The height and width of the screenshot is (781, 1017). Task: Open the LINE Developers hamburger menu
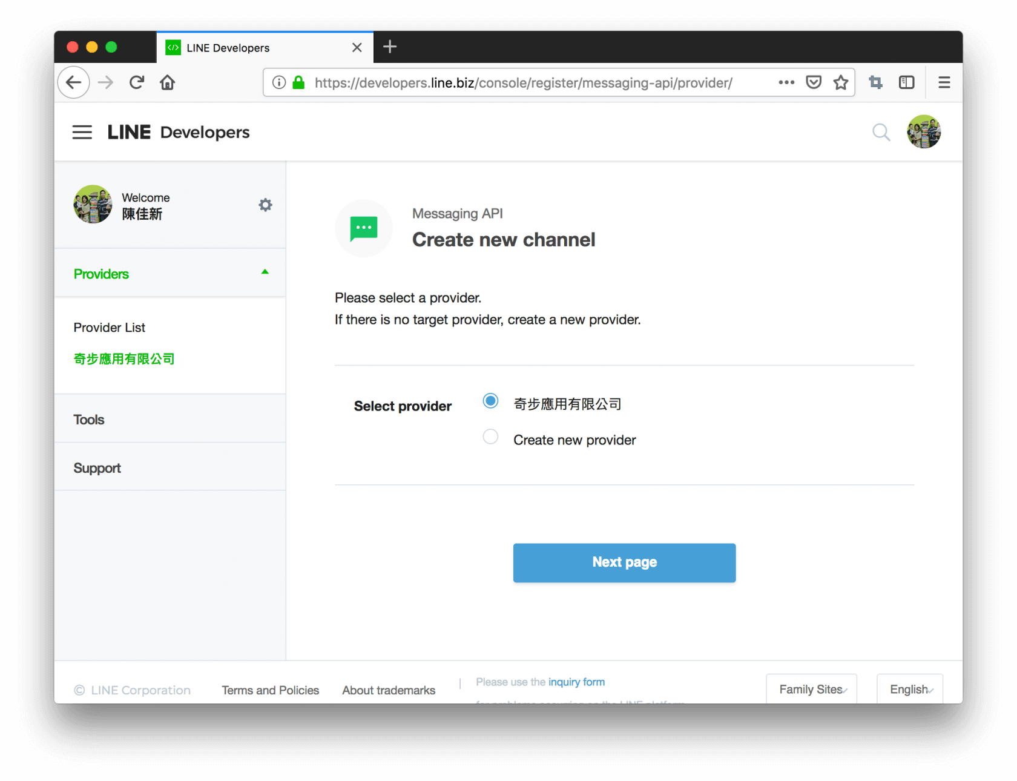pyautogui.click(x=82, y=132)
